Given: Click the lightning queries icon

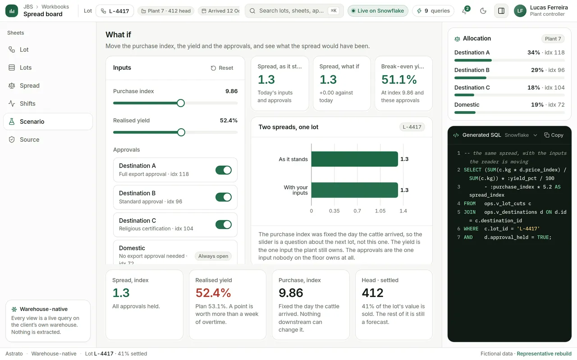Looking at the screenshot, I should [x=419, y=11].
